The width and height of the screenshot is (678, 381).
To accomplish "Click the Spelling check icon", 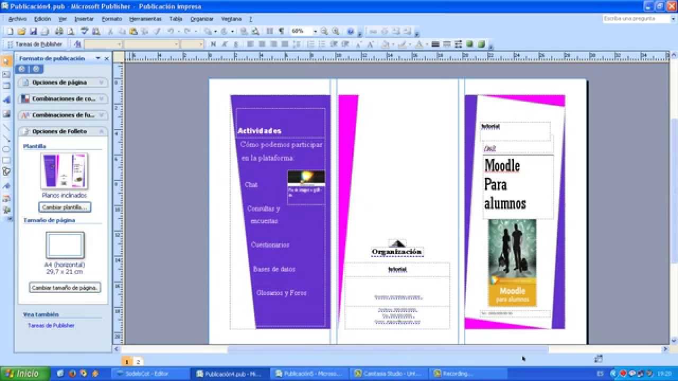I will coord(85,31).
